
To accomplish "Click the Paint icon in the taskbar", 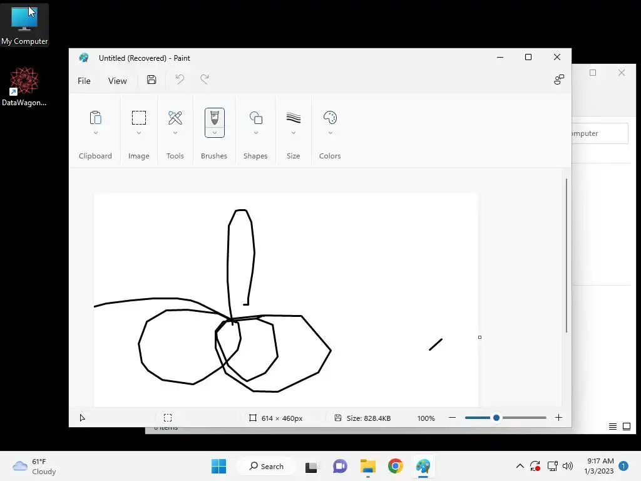I will point(423,466).
